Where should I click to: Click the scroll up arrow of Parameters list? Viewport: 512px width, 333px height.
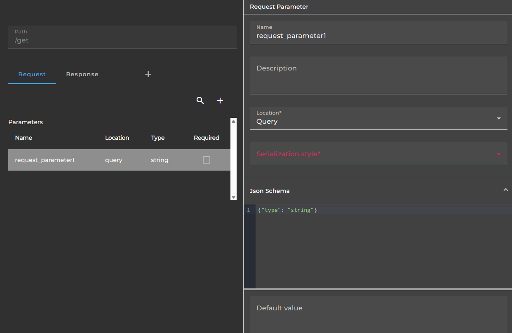click(x=234, y=121)
